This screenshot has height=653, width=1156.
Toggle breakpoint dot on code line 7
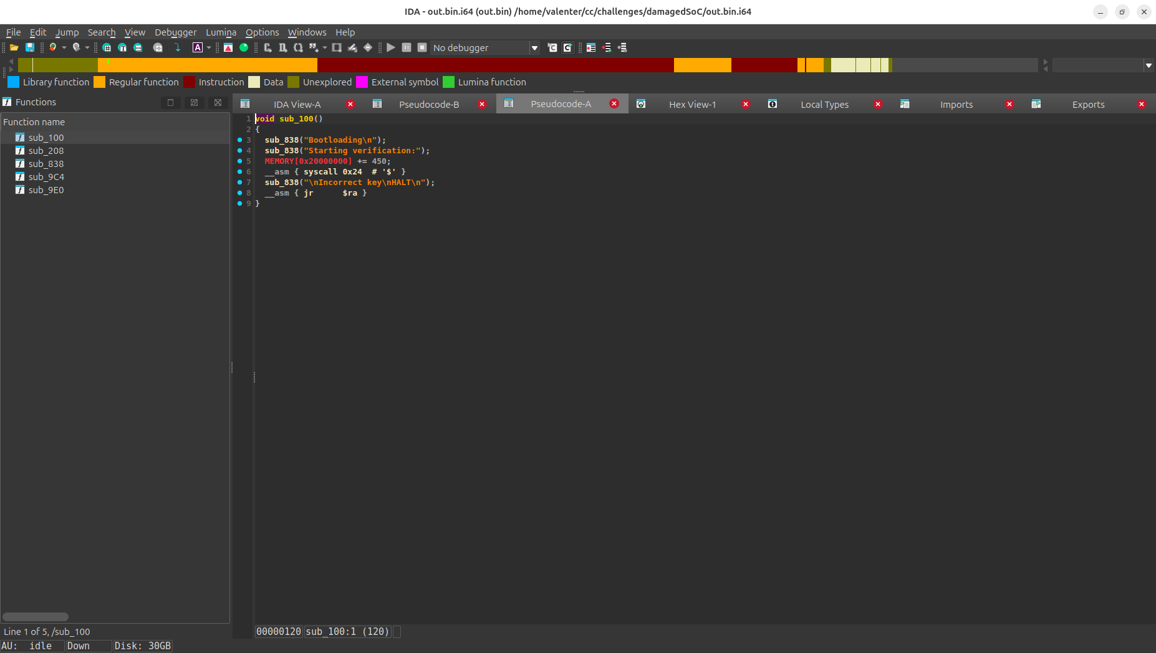click(239, 183)
